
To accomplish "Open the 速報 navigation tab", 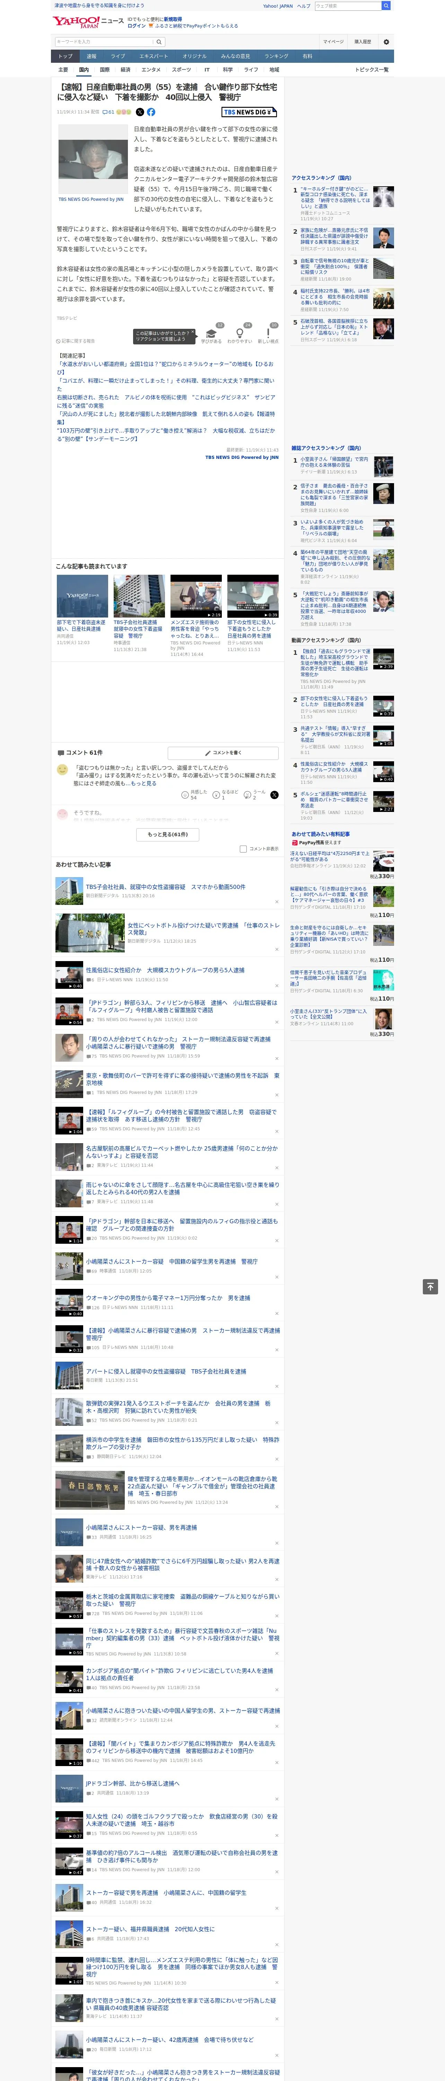I will [91, 57].
